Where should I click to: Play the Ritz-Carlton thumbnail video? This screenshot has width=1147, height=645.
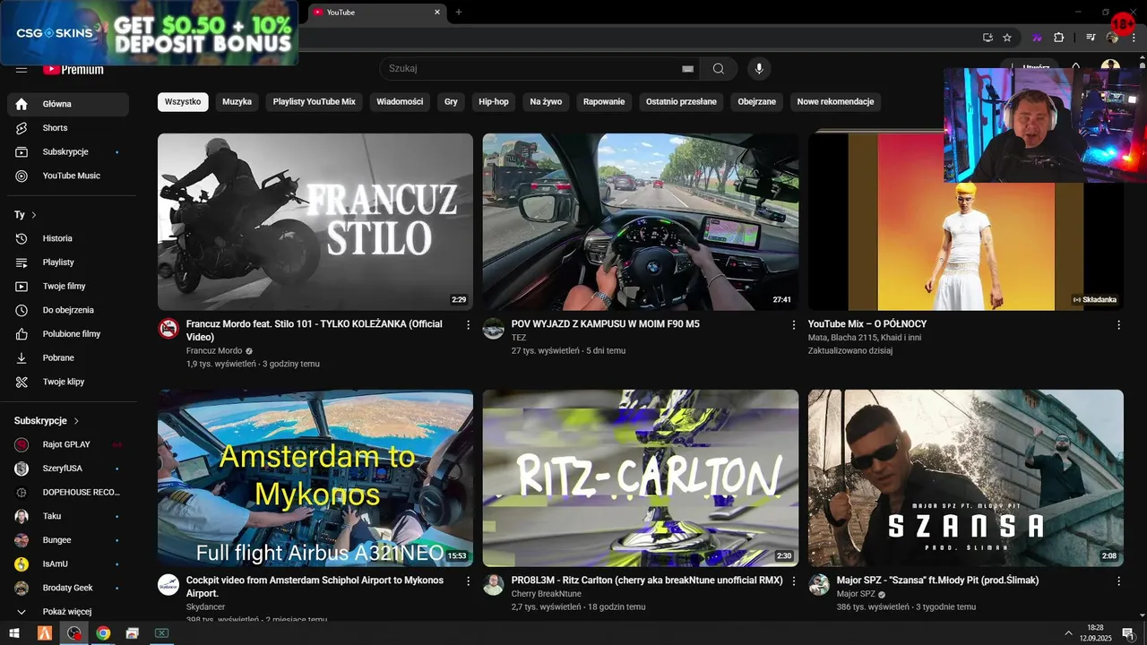pos(641,478)
